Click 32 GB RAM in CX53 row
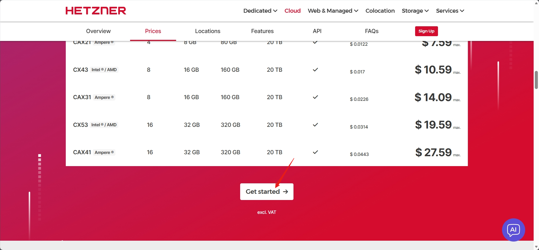This screenshot has height=250, width=539. pyautogui.click(x=192, y=125)
